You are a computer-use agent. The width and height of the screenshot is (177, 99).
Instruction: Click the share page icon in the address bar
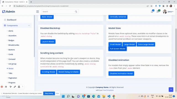click(x=148, y=6)
